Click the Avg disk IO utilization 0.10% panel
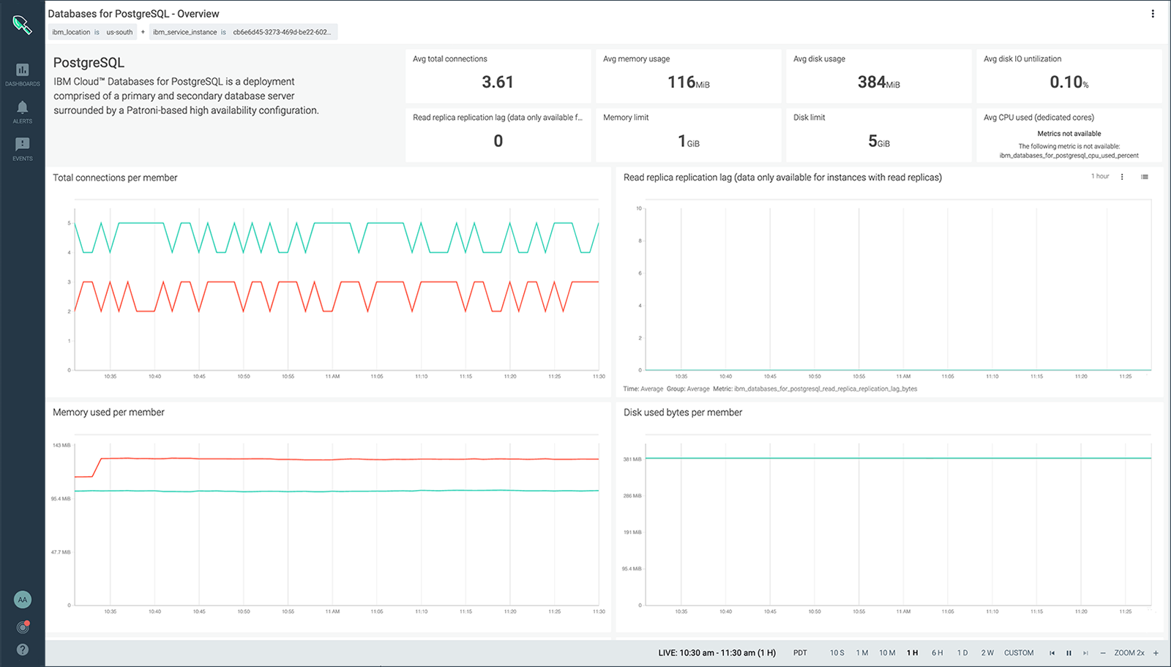Image resolution: width=1171 pixels, height=667 pixels. tap(1069, 76)
